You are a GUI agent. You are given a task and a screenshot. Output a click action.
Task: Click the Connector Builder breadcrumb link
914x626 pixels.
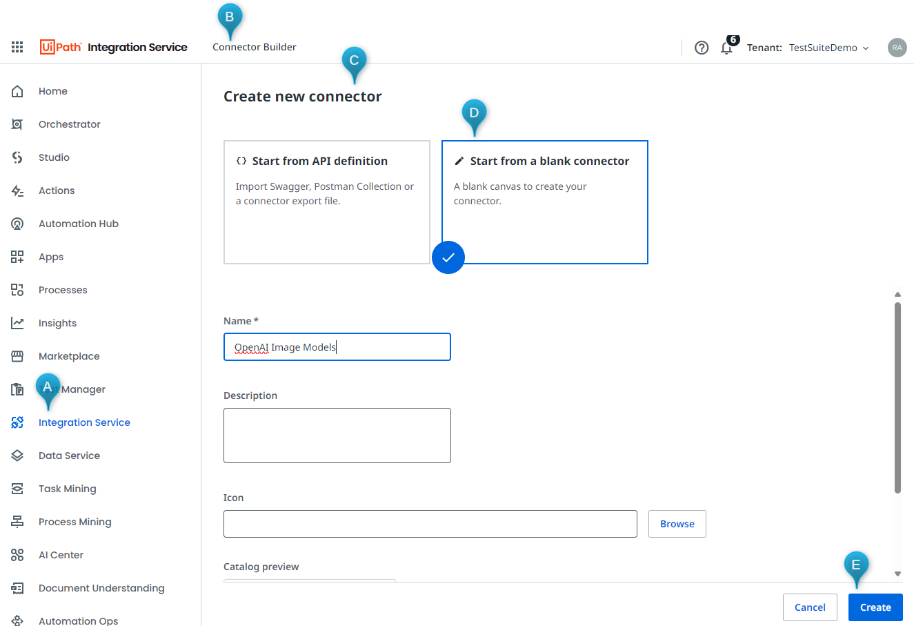pos(255,47)
